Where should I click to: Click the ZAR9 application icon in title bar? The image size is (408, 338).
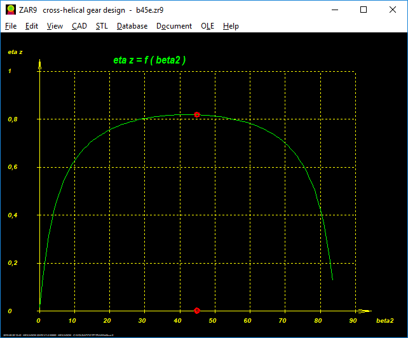click(10, 10)
